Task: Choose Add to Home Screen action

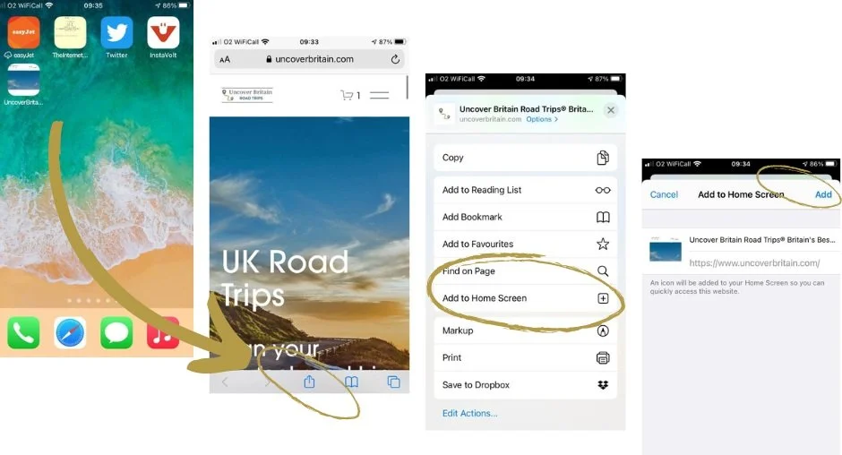Action: point(525,298)
